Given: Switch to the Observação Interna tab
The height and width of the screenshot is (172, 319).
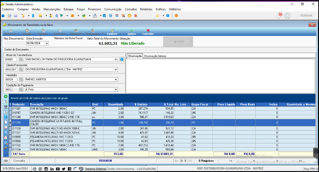Looking at the screenshot, I should point(155,56).
